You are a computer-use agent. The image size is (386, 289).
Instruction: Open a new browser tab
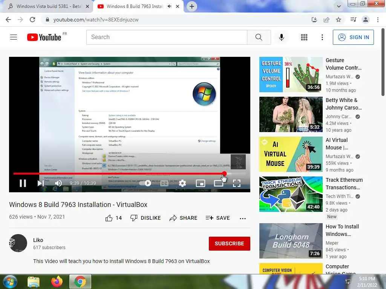coord(192,6)
